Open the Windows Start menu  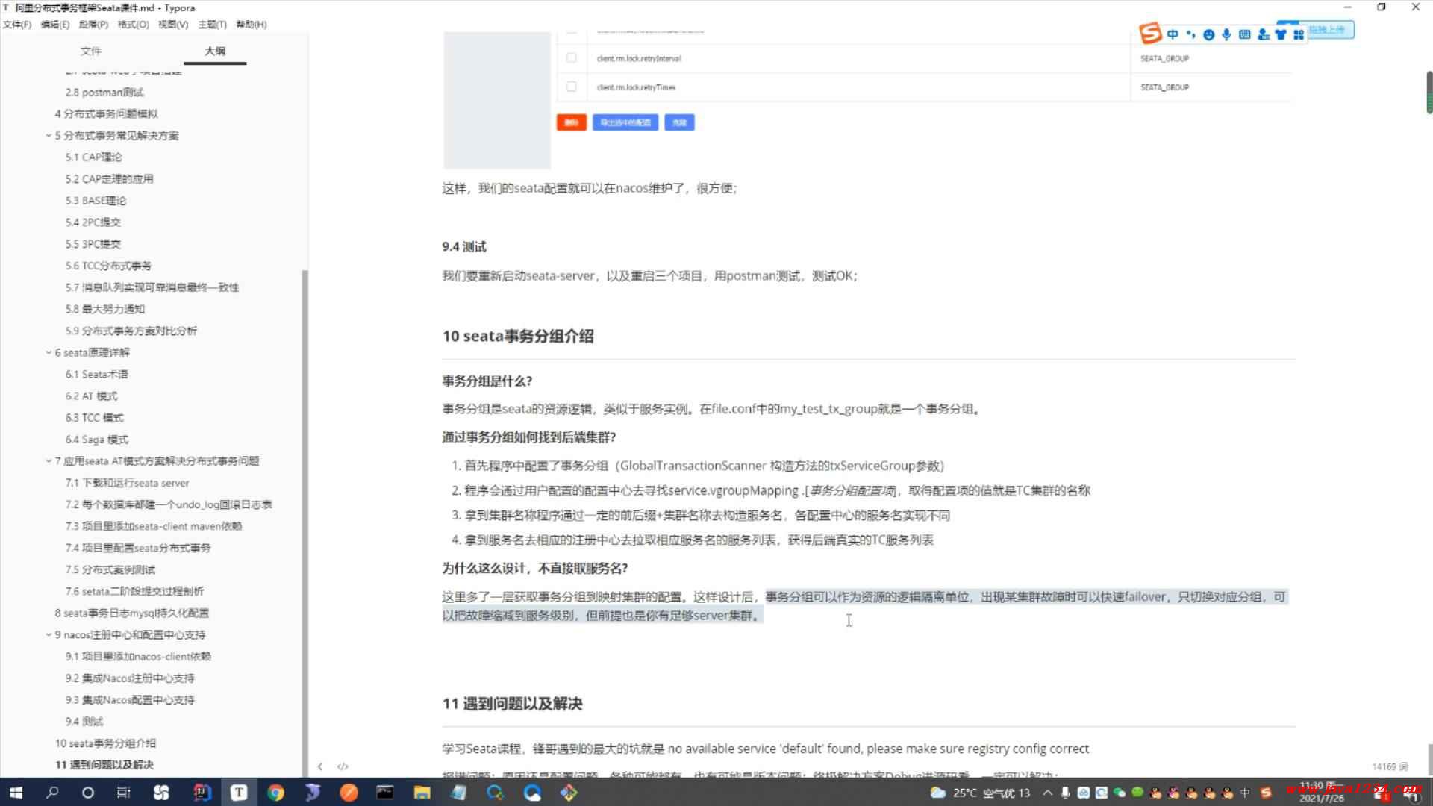[x=15, y=793]
